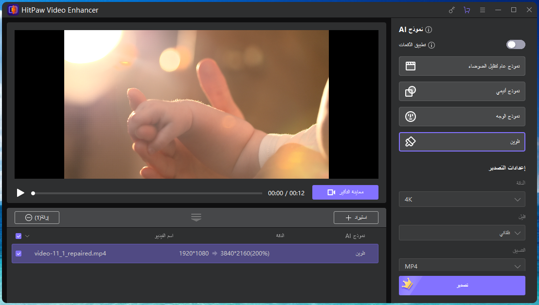Open the MP4 format dropdown
This screenshot has width=539, height=305.
pos(461,266)
